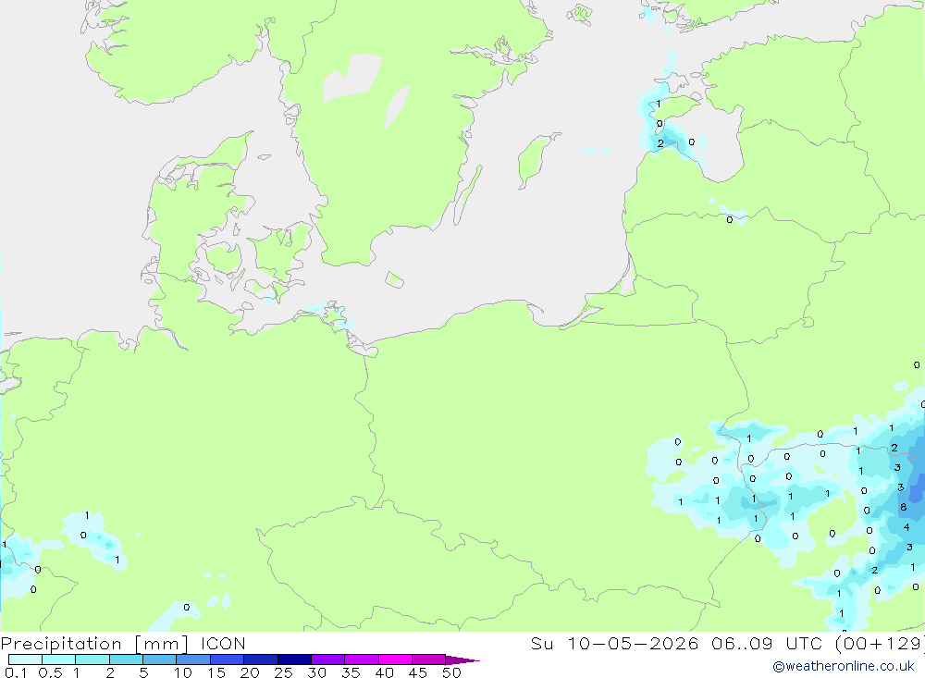Select the 25–30 mm navy legend swatch
This screenshot has height=678, width=925.
[x=294, y=660]
